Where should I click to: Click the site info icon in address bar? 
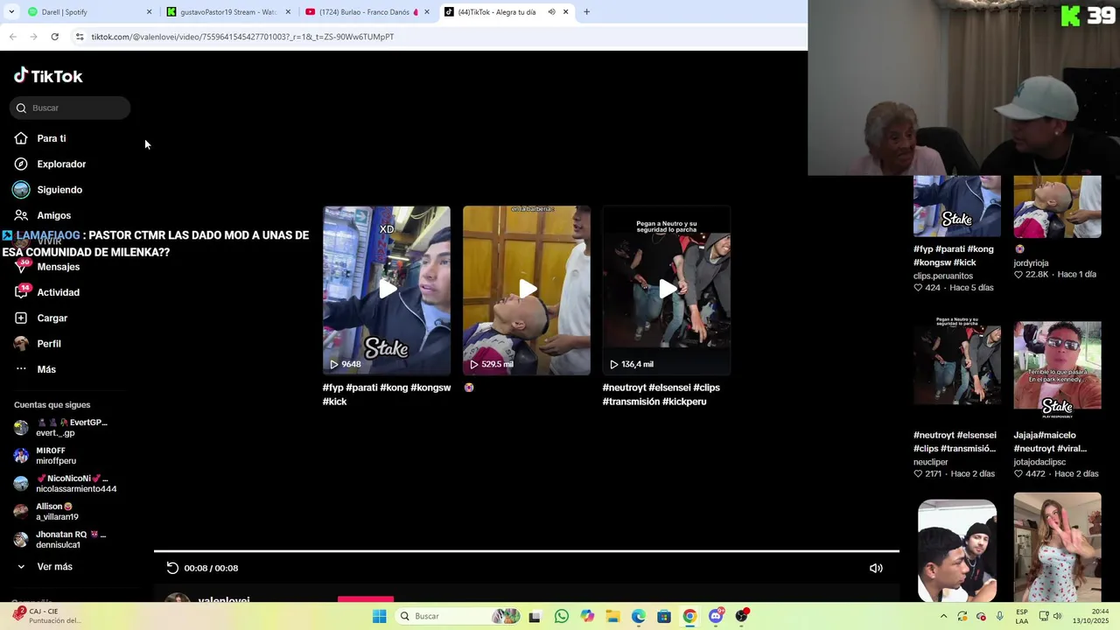[80, 37]
